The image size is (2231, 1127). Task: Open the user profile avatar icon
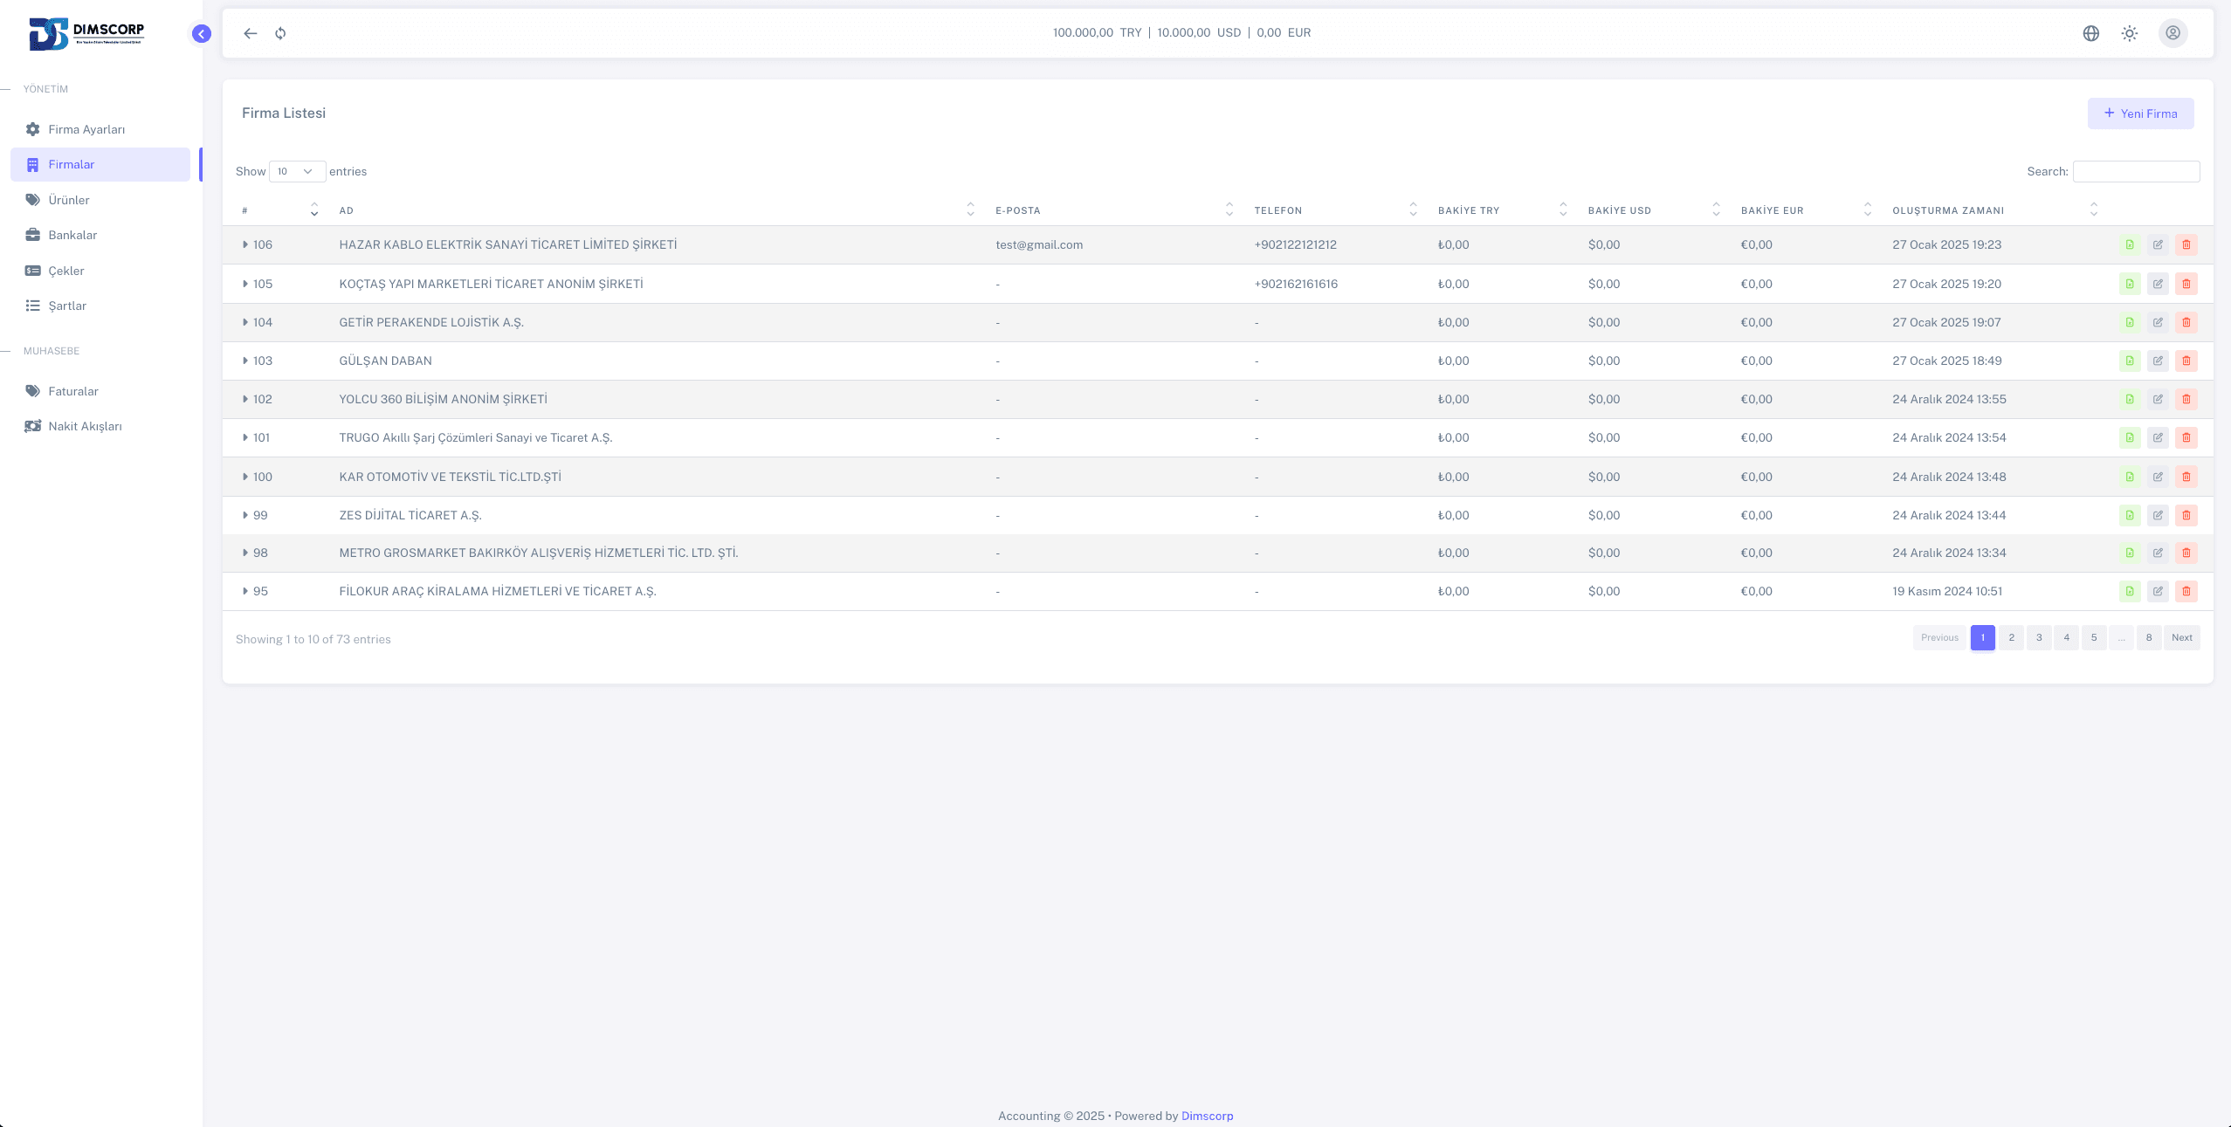coord(2172,33)
